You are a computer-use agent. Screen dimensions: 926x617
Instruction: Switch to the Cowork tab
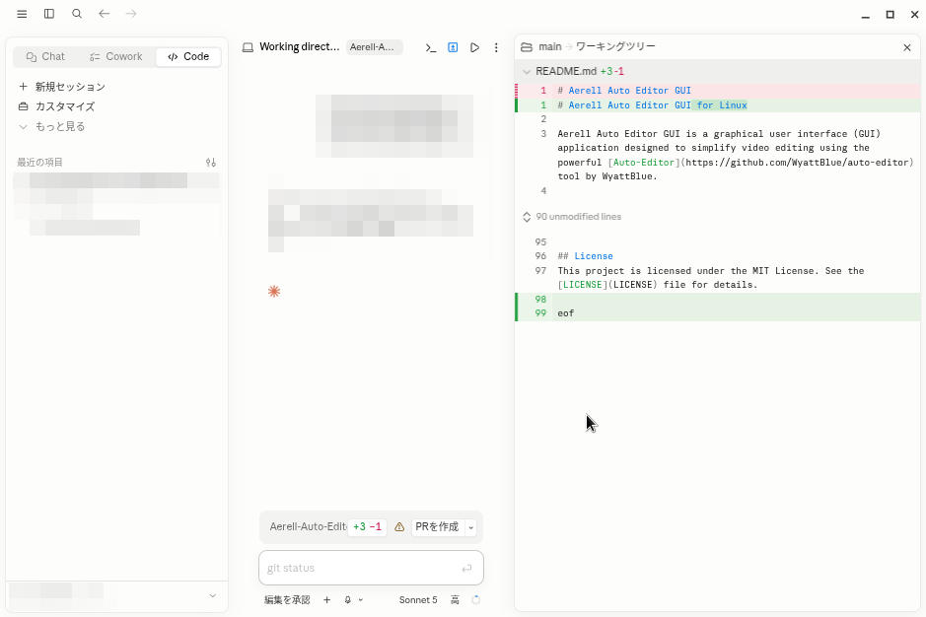tap(115, 57)
